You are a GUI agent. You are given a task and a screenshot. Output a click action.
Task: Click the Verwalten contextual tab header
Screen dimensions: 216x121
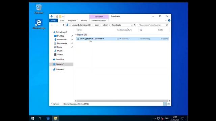point(99,16)
